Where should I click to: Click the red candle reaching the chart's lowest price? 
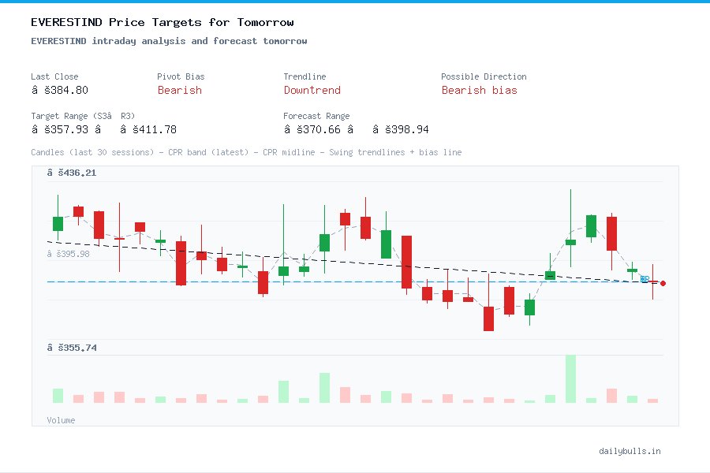click(488, 303)
